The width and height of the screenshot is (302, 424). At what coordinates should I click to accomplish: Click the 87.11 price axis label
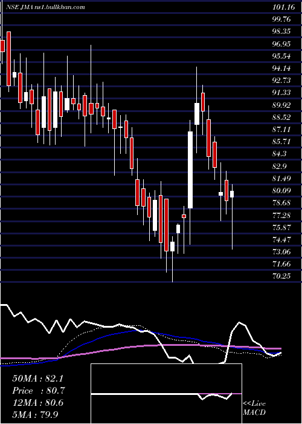[281, 129]
